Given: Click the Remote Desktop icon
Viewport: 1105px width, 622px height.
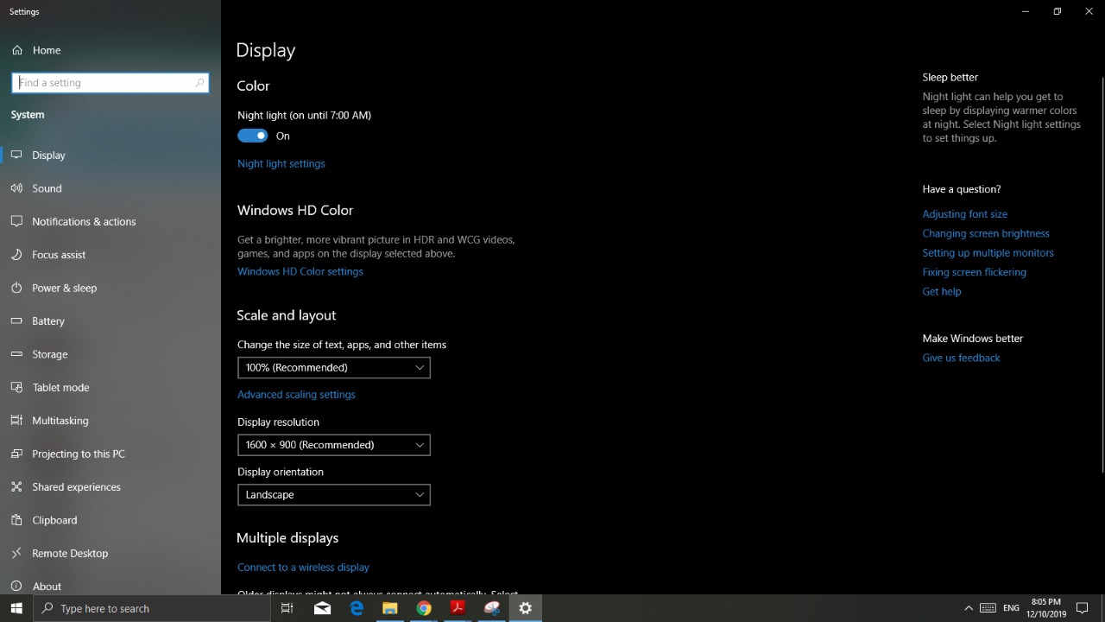Looking at the screenshot, I should 16,553.
